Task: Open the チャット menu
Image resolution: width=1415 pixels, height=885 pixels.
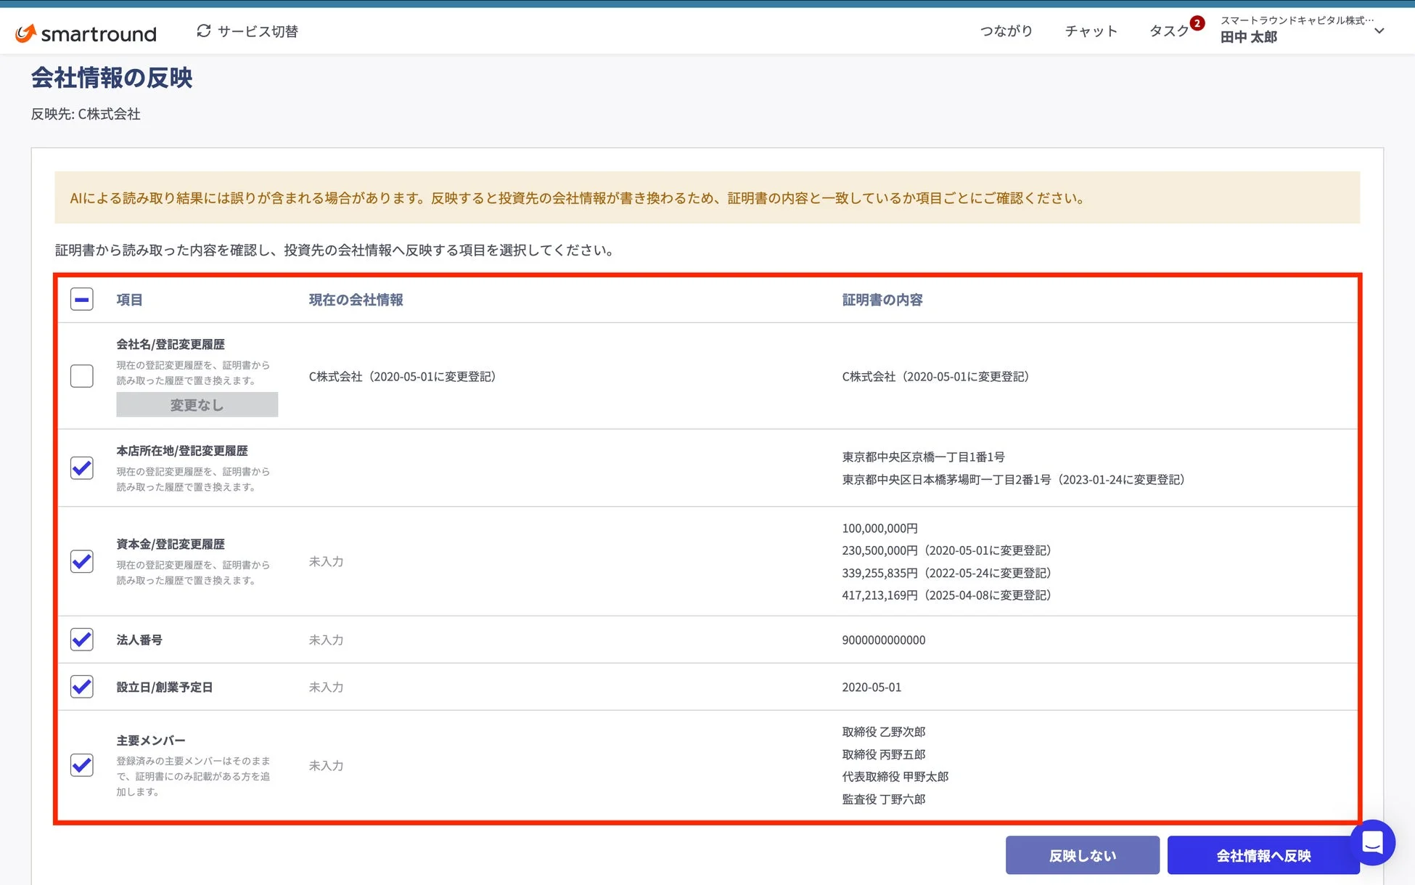Action: click(x=1091, y=30)
